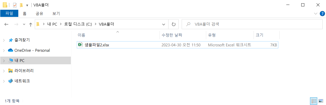Go back with the back arrow
Image resolution: width=326 pixels, height=105 pixels.
pyautogui.click(x=6, y=24)
